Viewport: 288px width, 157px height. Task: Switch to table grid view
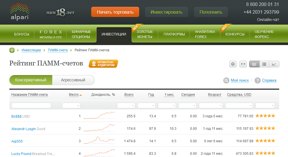click(x=254, y=64)
